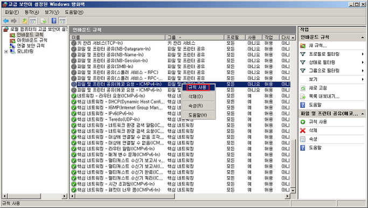Toggle the action pane toolbar icon
This screenshot has width=368, height=208.
click(63, 21)
